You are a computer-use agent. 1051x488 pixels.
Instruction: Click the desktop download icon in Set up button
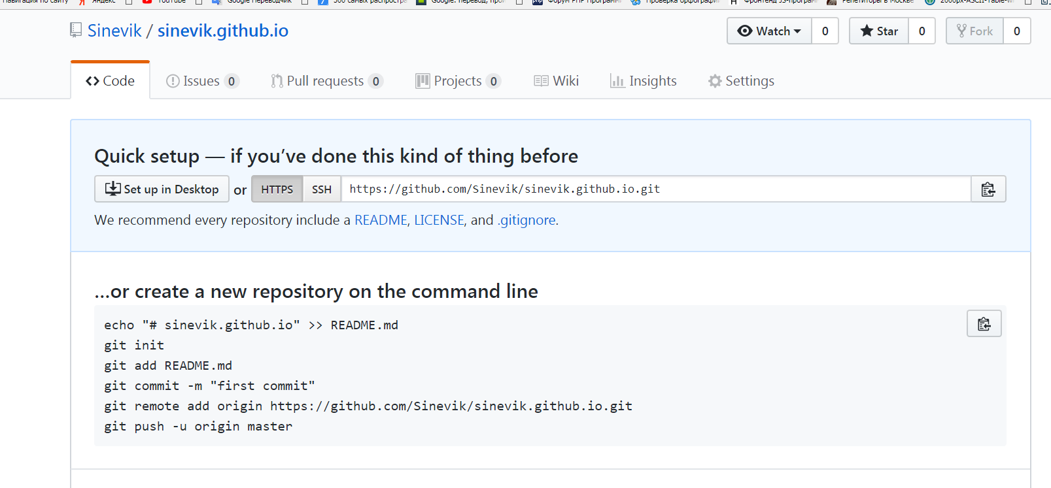[x=113, y=189]
